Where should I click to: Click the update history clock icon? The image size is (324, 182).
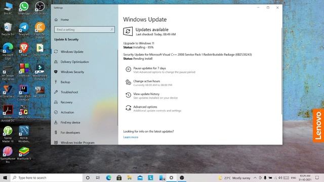click(x=128, y=95)
